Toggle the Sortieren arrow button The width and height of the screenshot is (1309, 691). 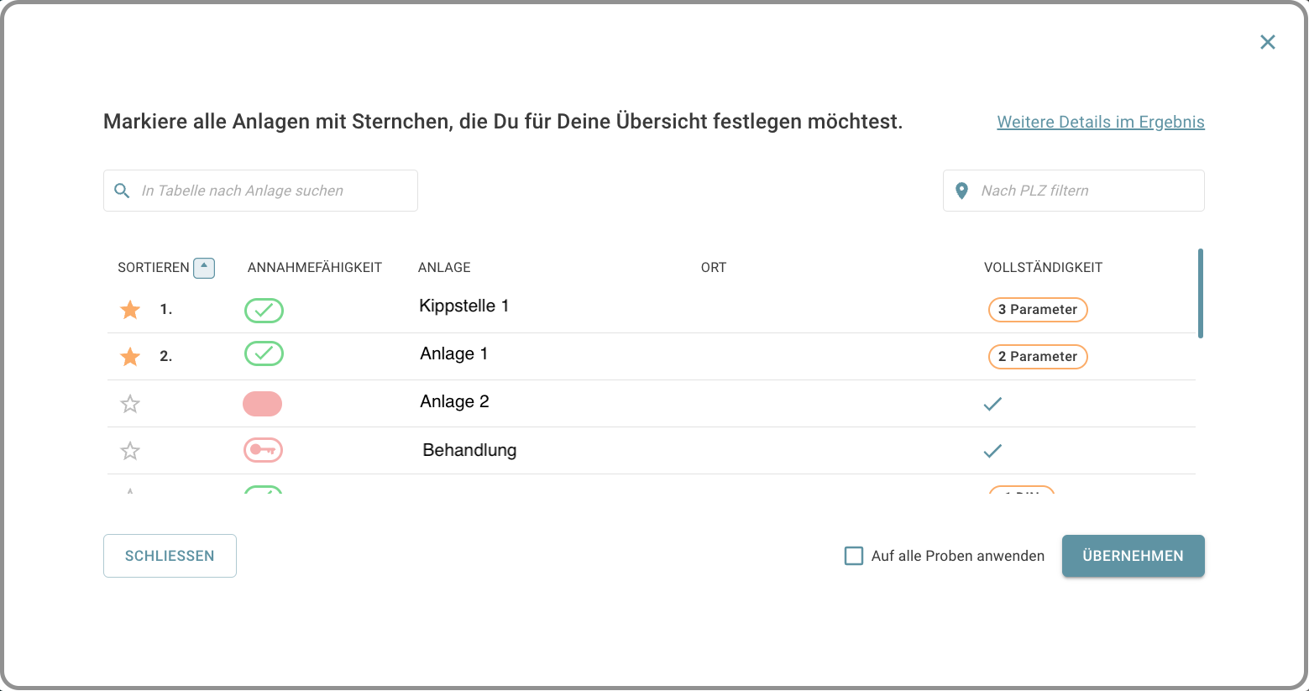click(204, 267)
